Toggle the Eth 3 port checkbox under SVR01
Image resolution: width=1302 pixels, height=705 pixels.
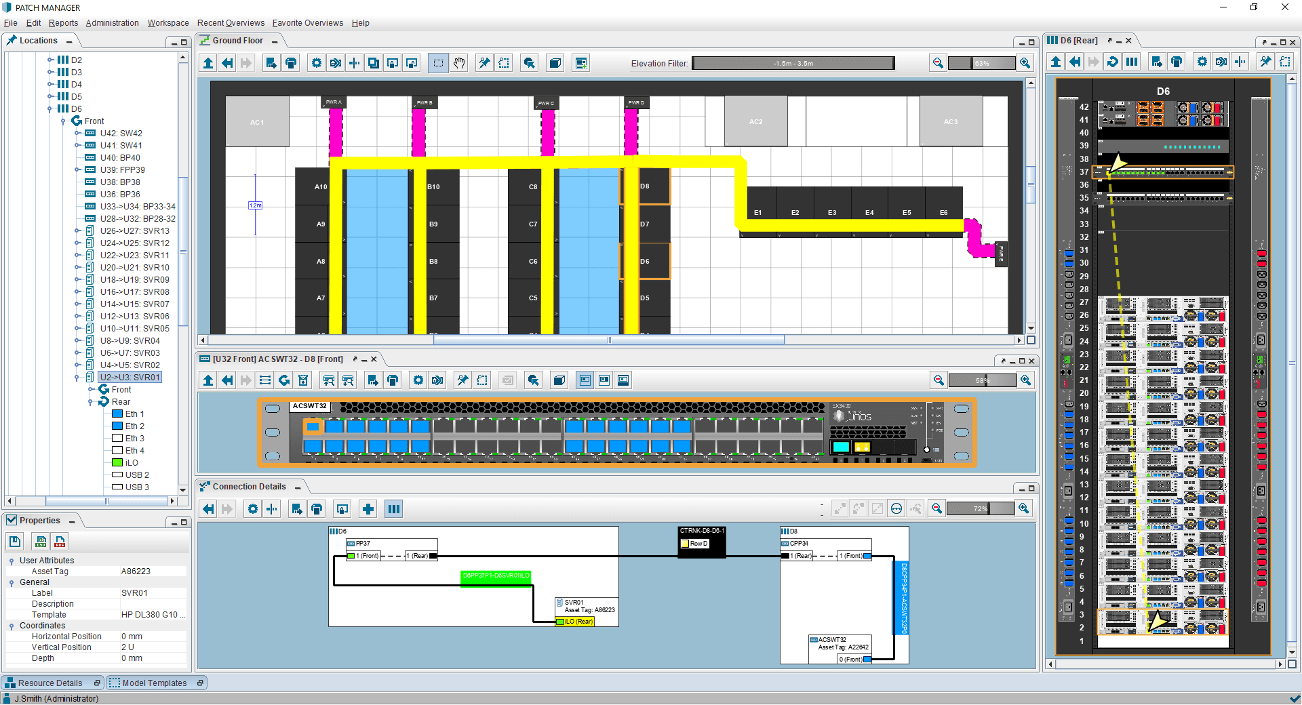pyautogui.click(x=117, y=439)
